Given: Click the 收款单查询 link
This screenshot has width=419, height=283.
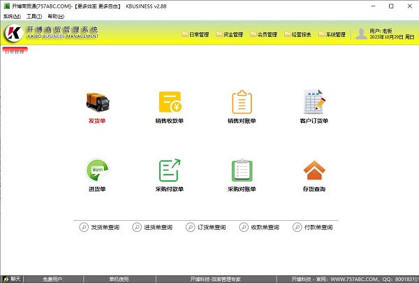Looking at the screenshot, I should [265, 227].
